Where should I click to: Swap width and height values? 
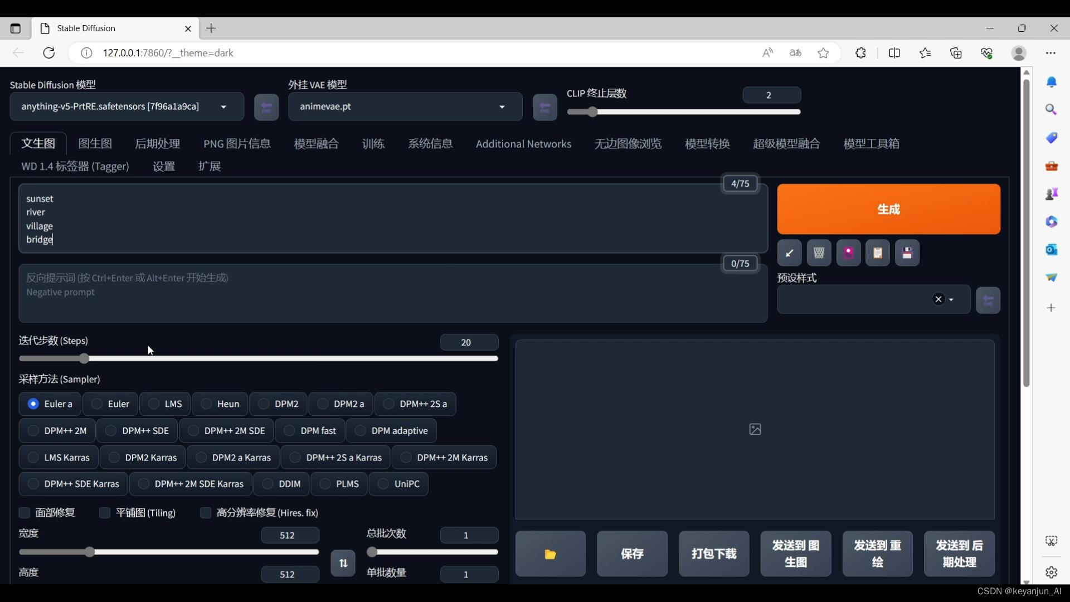pos(343,563)
